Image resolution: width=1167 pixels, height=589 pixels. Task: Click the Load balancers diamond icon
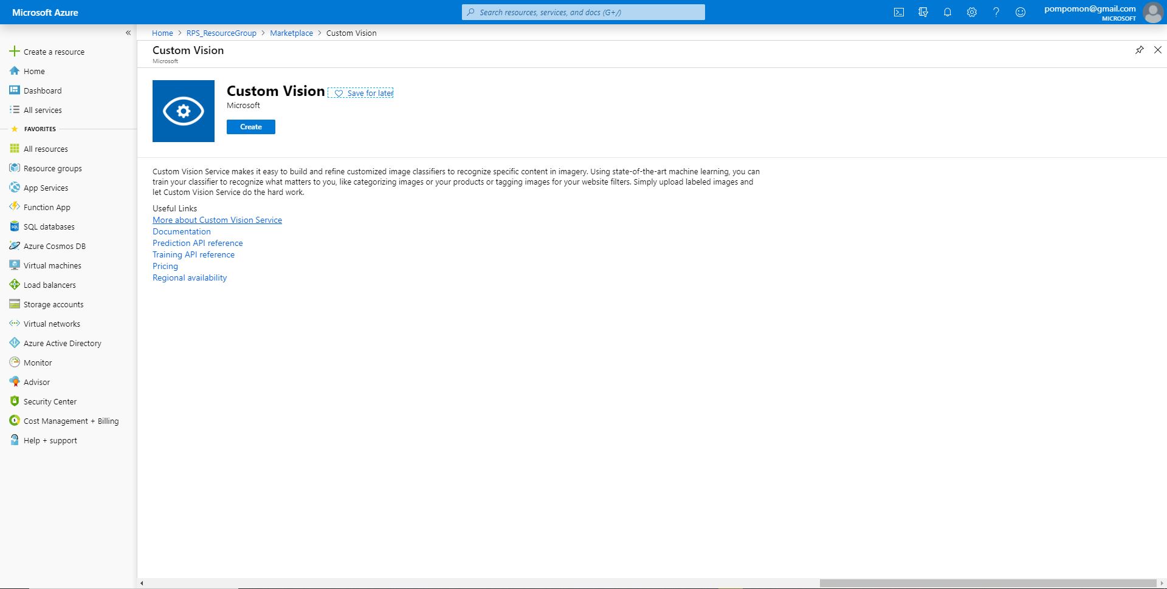pos(15,285)
